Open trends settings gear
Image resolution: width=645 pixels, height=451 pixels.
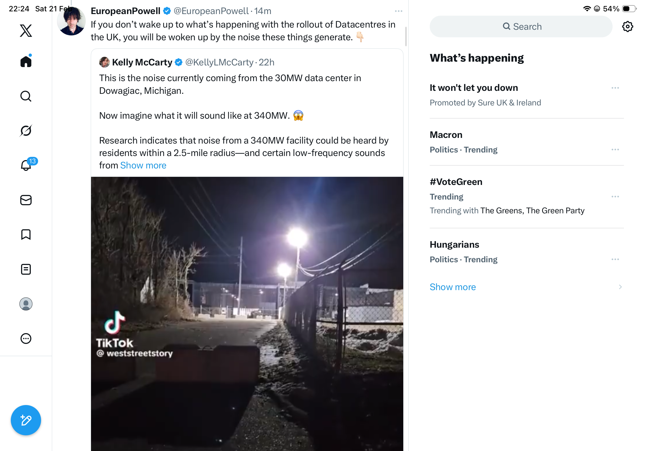tap(627, 27)
